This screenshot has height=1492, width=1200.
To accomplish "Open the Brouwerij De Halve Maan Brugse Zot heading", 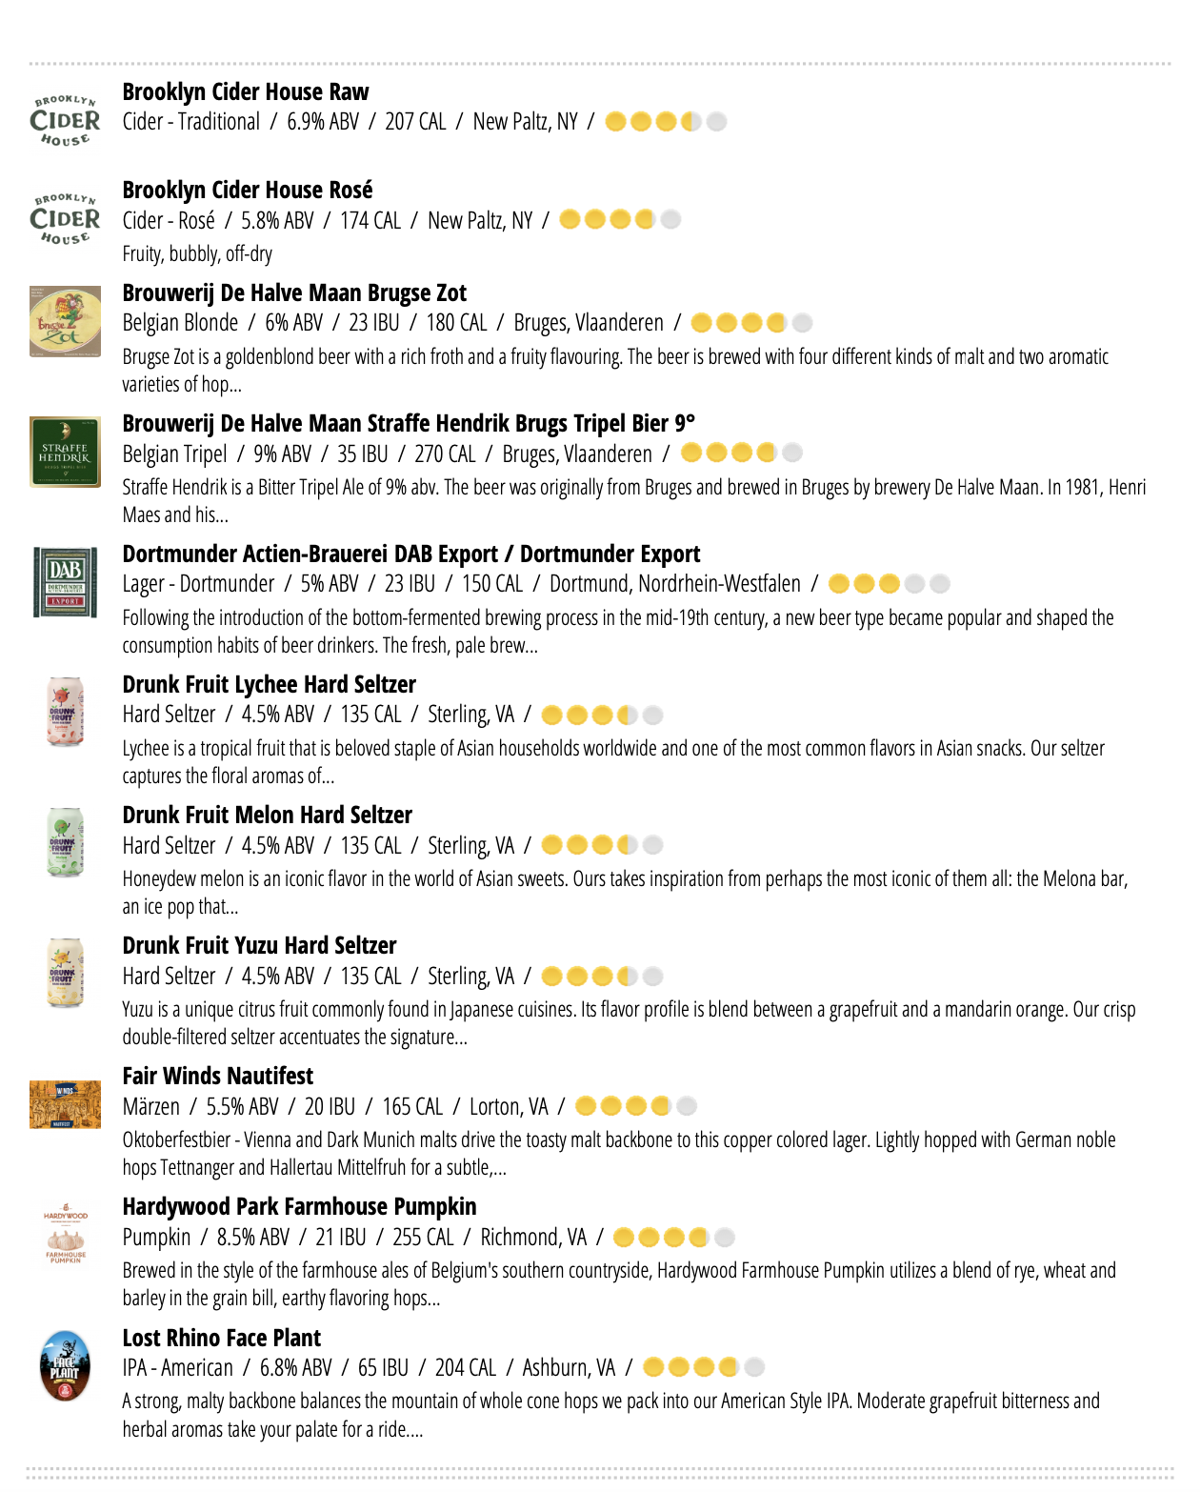I will click(x=294, y=292).
